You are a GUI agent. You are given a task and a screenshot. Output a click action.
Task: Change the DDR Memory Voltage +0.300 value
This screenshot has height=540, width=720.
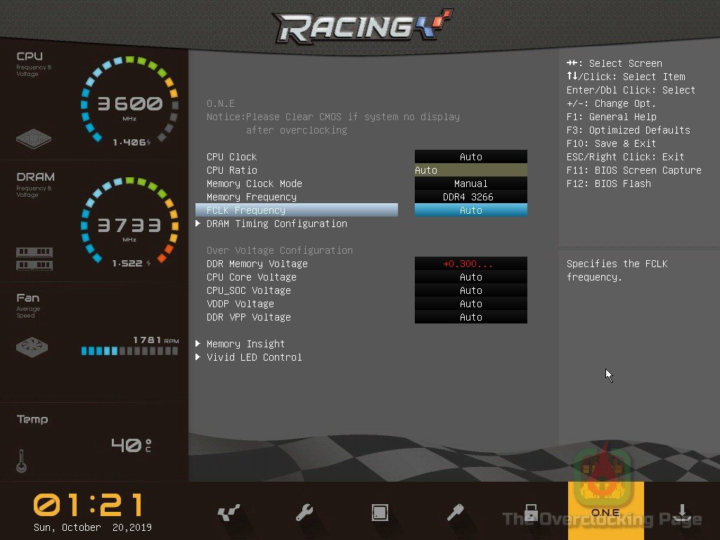[470, 264]
